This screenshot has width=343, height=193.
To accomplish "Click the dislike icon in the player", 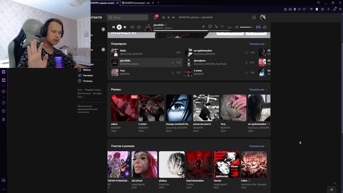I will tap(210, 27).
